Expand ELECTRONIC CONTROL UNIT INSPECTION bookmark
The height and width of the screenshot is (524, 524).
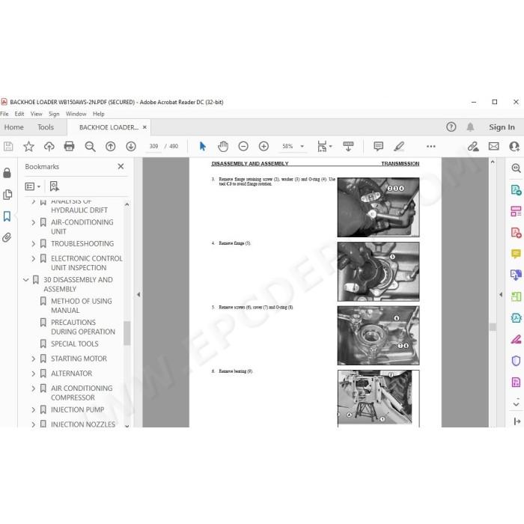[33, 259]
